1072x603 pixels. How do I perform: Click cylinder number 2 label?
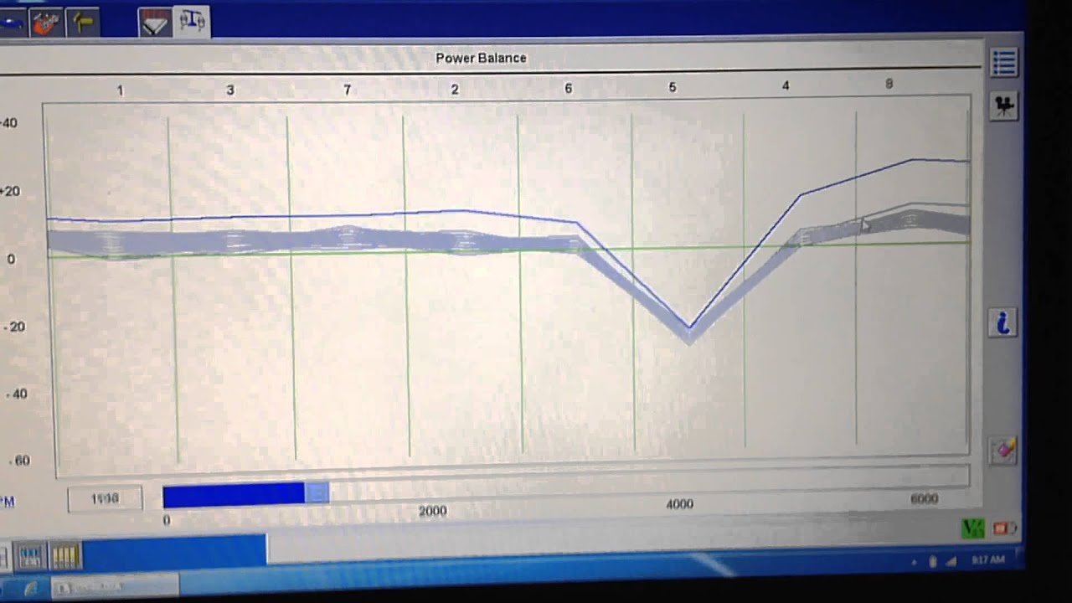point(455,90)
